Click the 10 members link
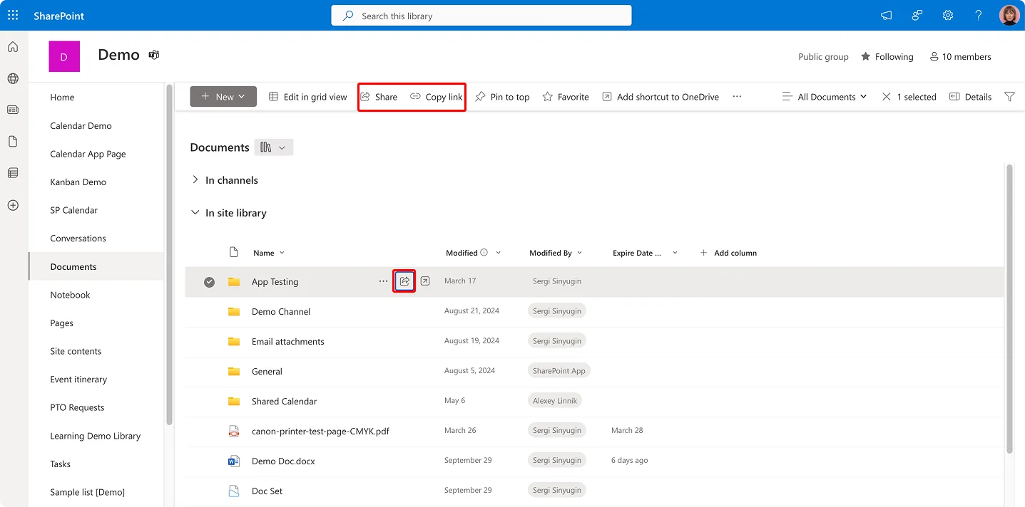 pyautogui.click(x=960, y=56)
